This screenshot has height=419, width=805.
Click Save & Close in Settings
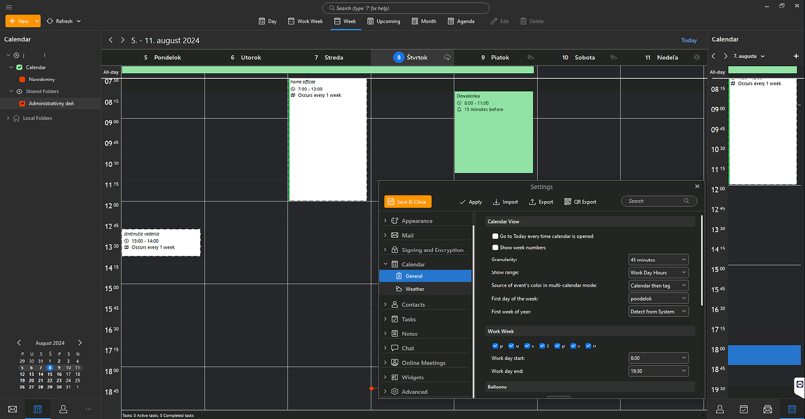coord(407,201)
